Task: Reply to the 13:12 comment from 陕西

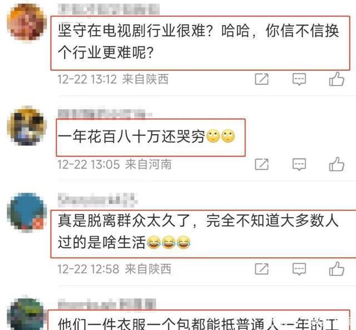Action: point(299,79)
